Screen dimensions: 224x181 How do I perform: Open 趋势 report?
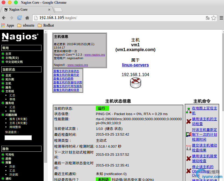8,159
